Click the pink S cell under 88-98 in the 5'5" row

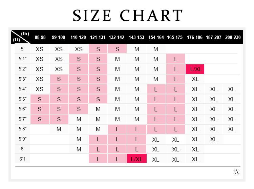39,99
